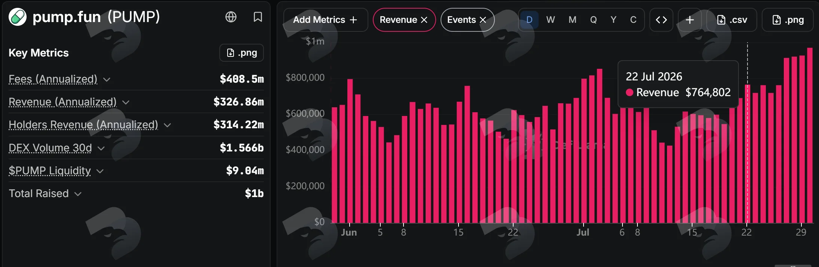Switch to weekly W grouping
This screenshot has width=819, height=267.
coord(550,20)
